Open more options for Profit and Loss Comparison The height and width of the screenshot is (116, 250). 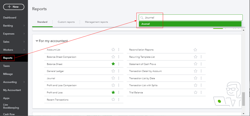[119, 85]
